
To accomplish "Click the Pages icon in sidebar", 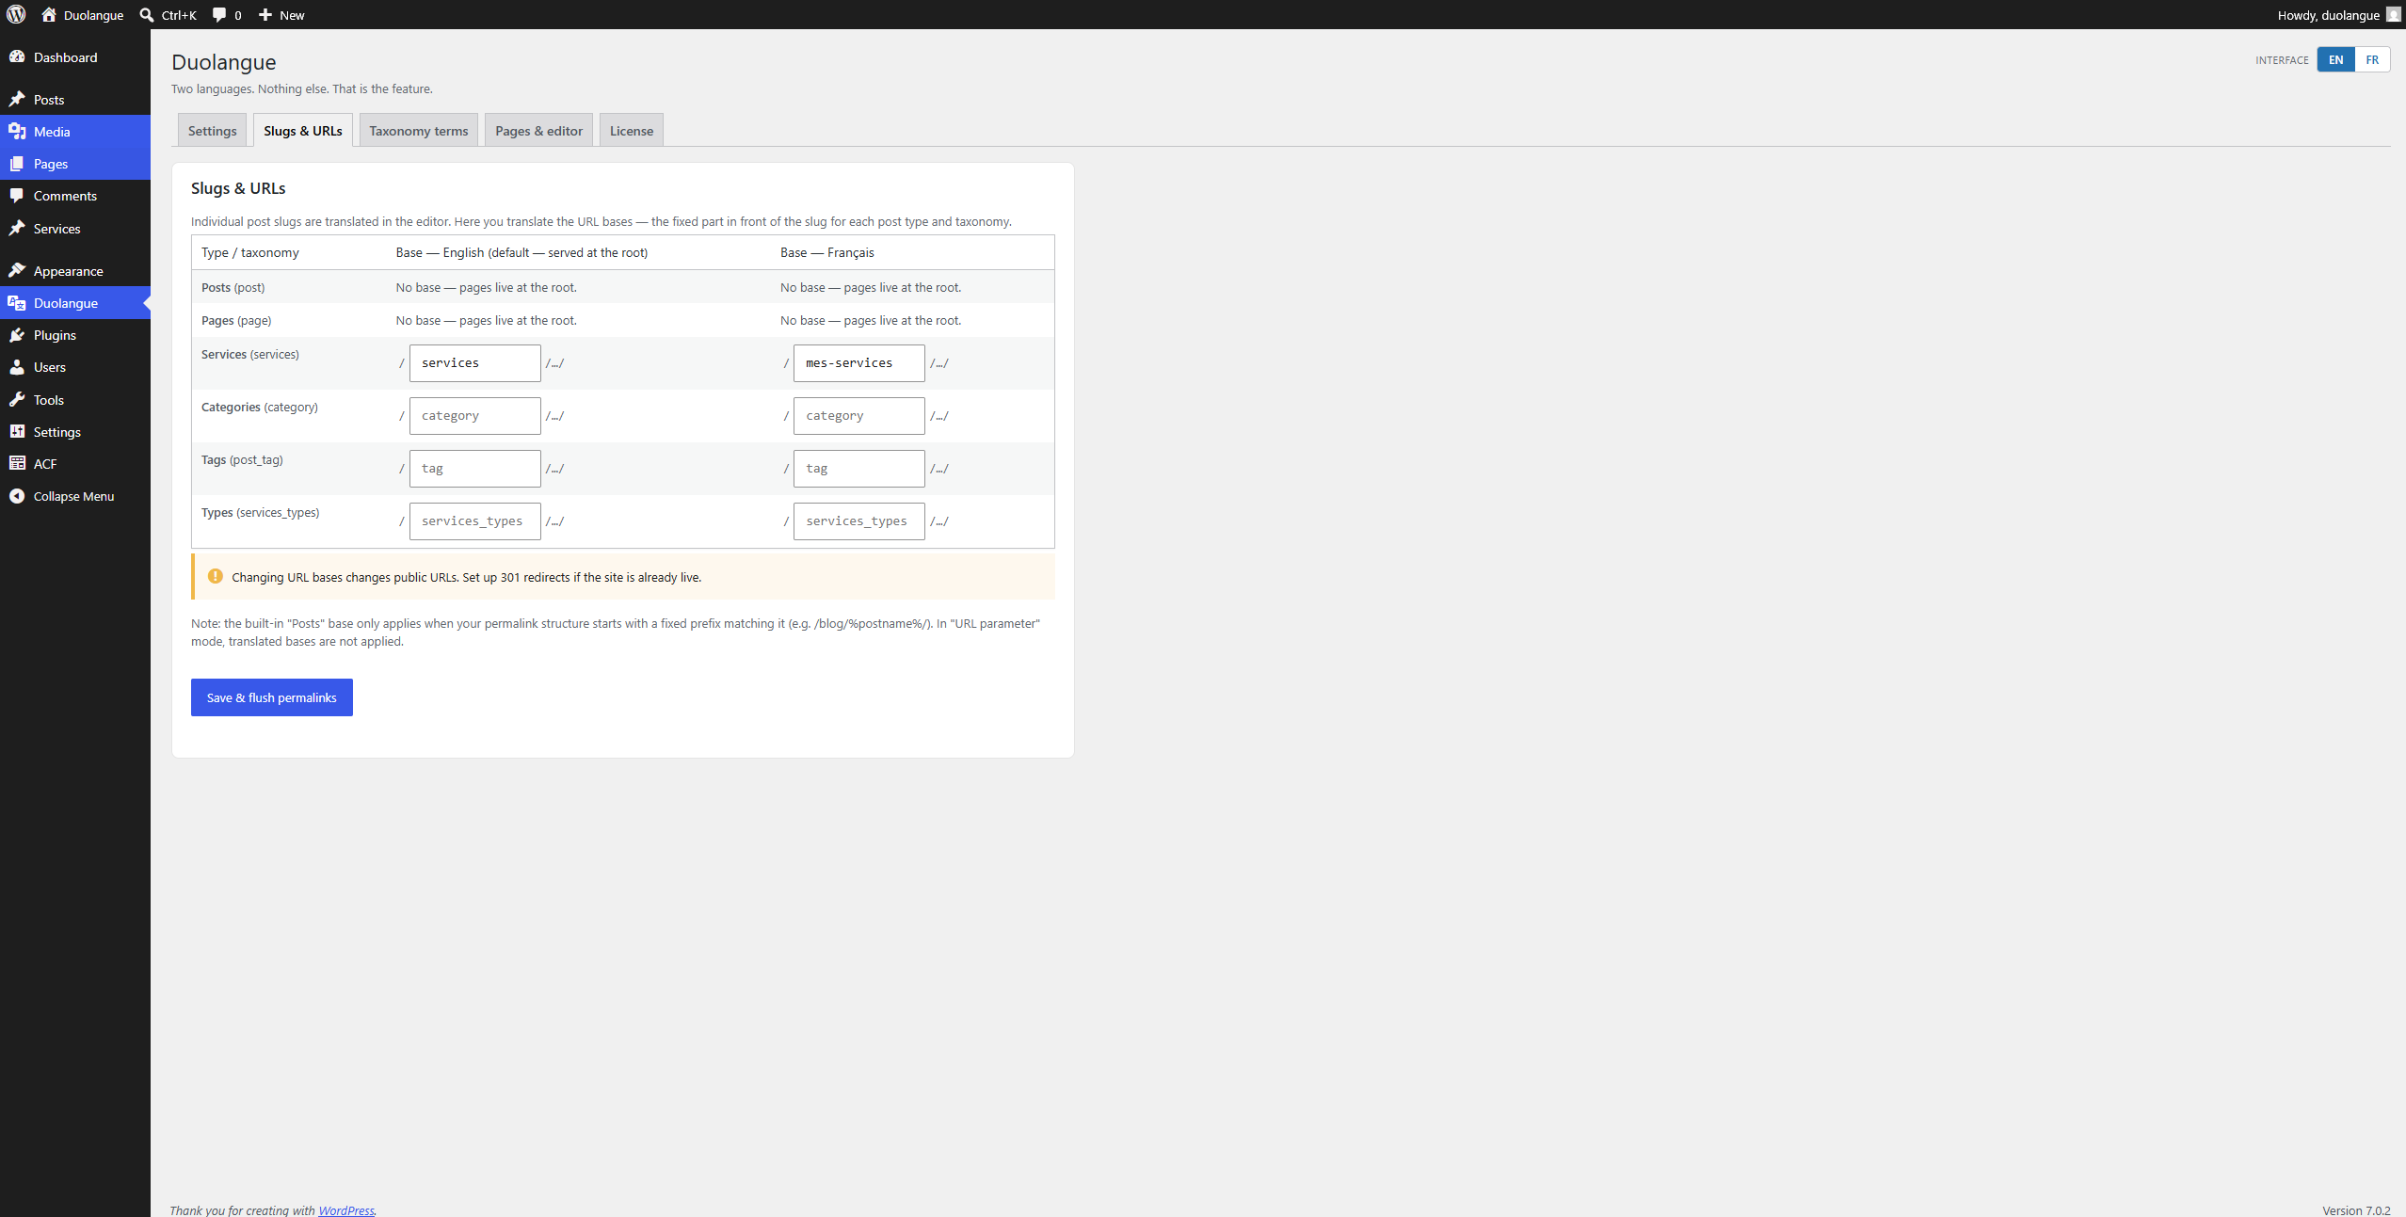I will click(17, 163).
